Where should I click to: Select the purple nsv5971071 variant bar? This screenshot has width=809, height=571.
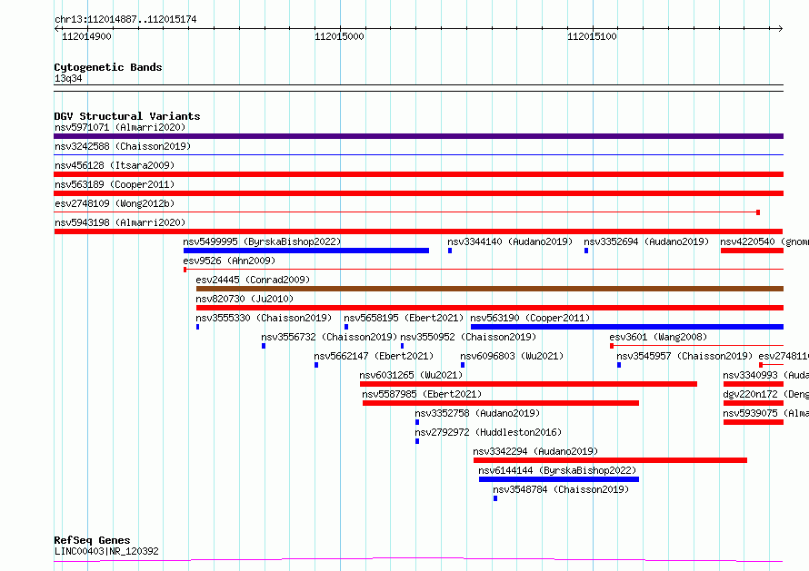coord(418,136)
